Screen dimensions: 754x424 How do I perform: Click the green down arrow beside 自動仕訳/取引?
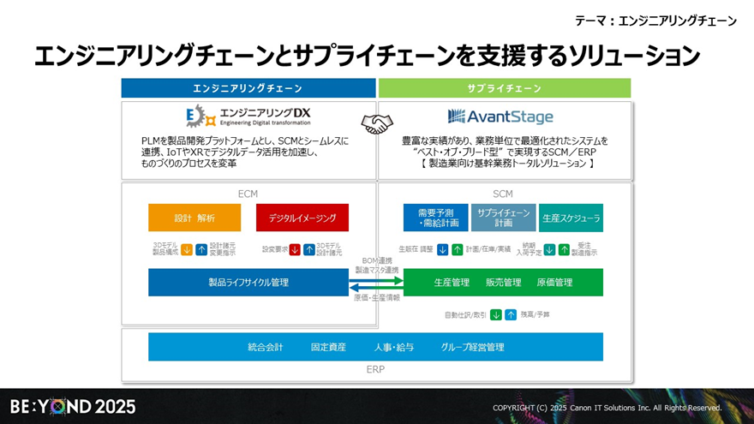tap(495, 314)
